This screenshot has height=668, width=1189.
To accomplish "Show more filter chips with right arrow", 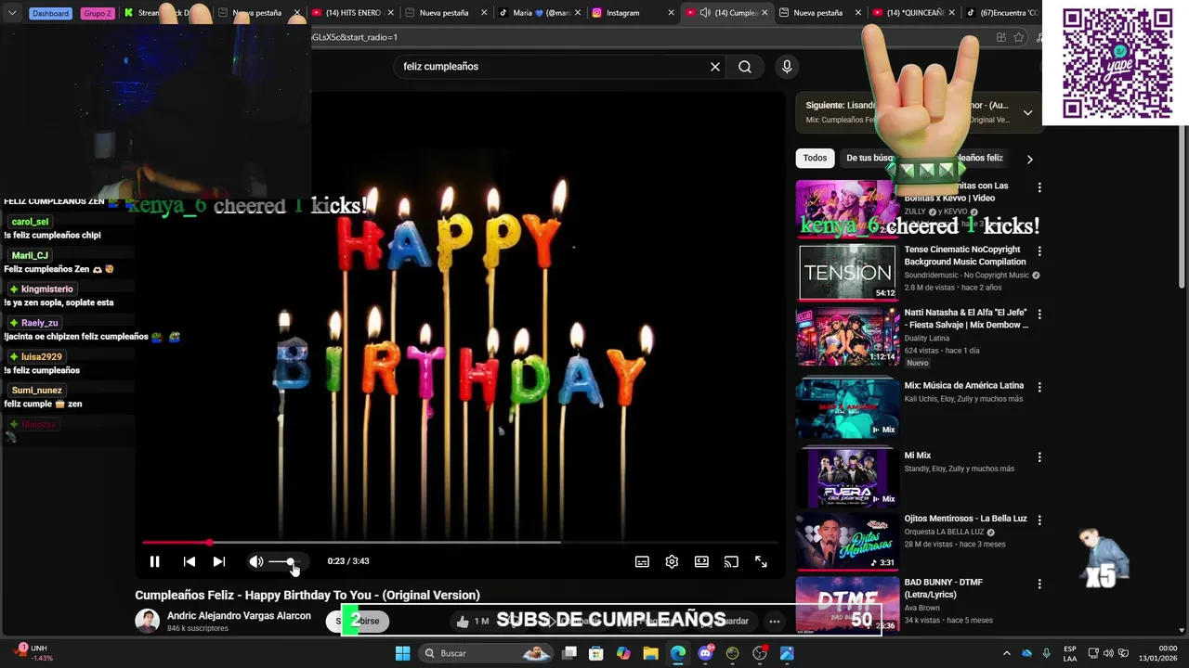I will pos(1029,159).
